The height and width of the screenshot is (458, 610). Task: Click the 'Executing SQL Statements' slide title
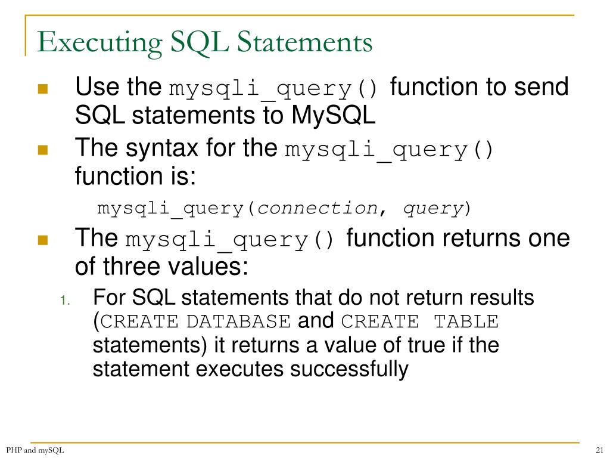[205, 43]
